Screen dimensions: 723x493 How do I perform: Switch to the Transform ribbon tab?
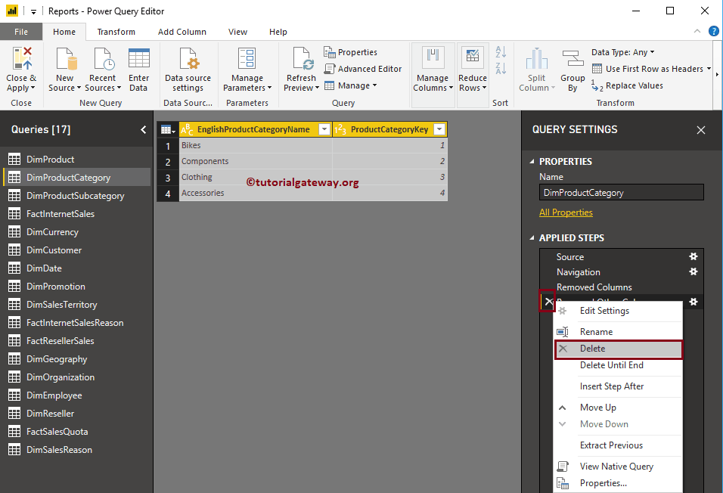pos(115,31)
